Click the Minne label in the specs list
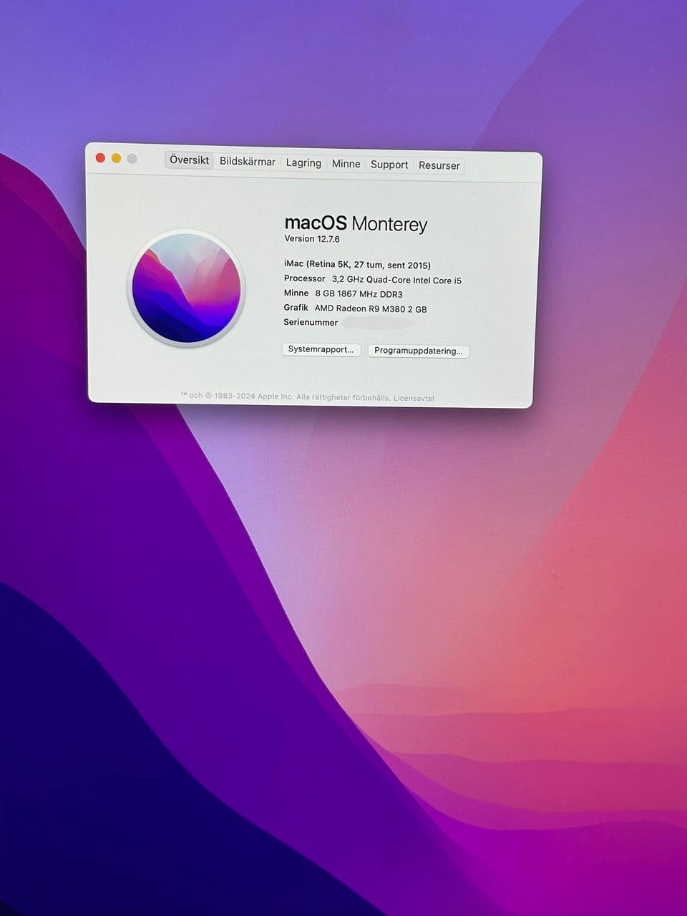 [296, 293]
